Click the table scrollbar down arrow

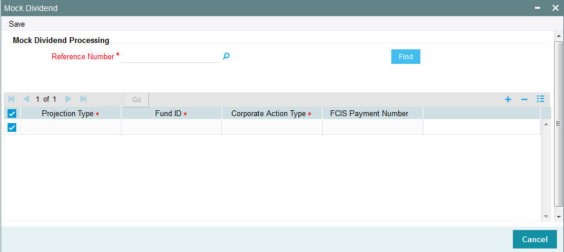click(545, 217)
